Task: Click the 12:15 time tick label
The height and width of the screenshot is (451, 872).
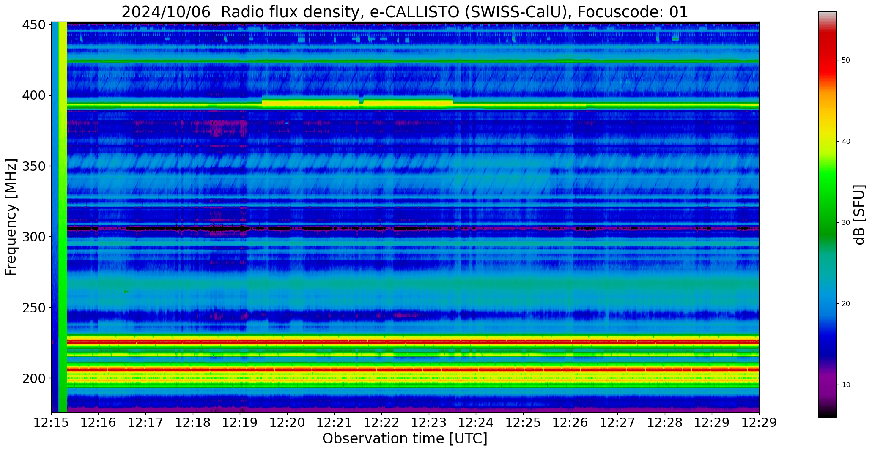Action: point(51,422)
